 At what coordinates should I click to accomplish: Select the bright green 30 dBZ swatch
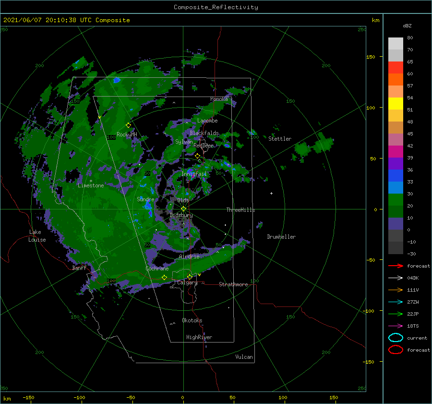pyautogui.click(x=396, y=199)
